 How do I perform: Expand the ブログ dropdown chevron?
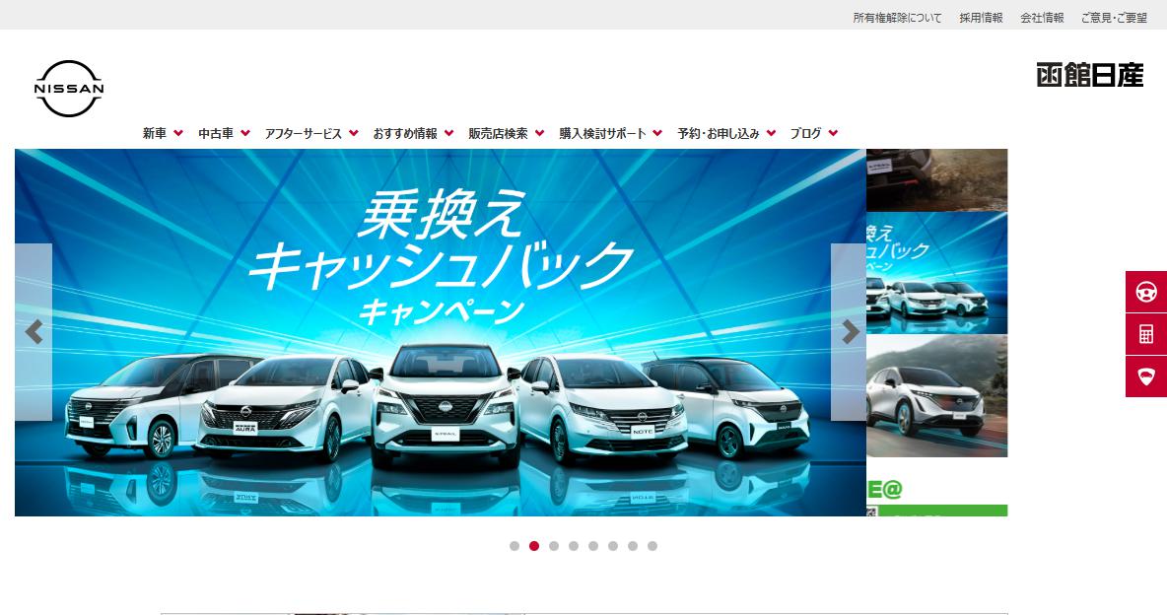point(833,133)
